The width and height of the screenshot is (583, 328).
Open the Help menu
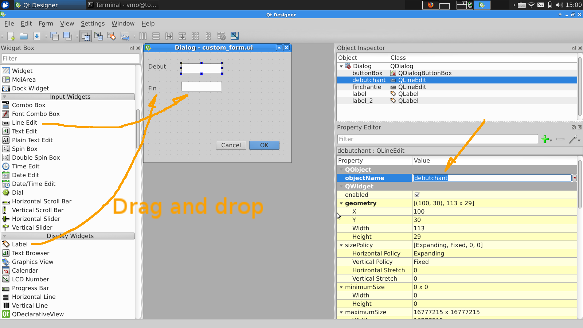pyautogui.click(x=148, y=23)
